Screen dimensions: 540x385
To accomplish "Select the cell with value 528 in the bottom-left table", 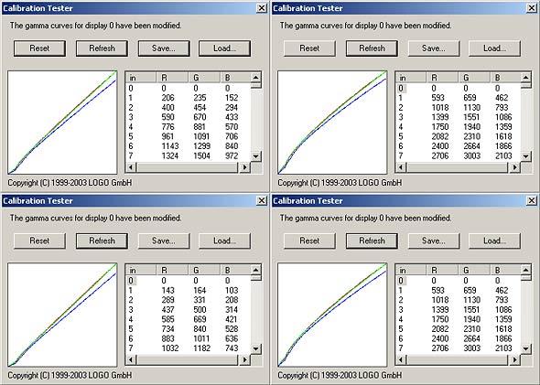I will [x=232, y=329].
